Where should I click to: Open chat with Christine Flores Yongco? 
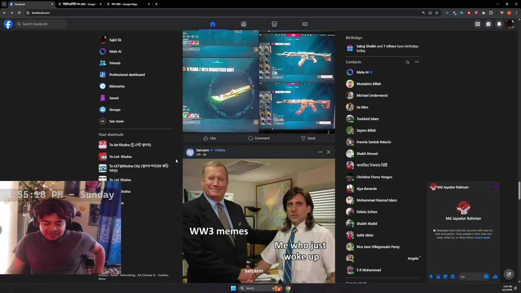pyautogui.click(x=383, y=177)
